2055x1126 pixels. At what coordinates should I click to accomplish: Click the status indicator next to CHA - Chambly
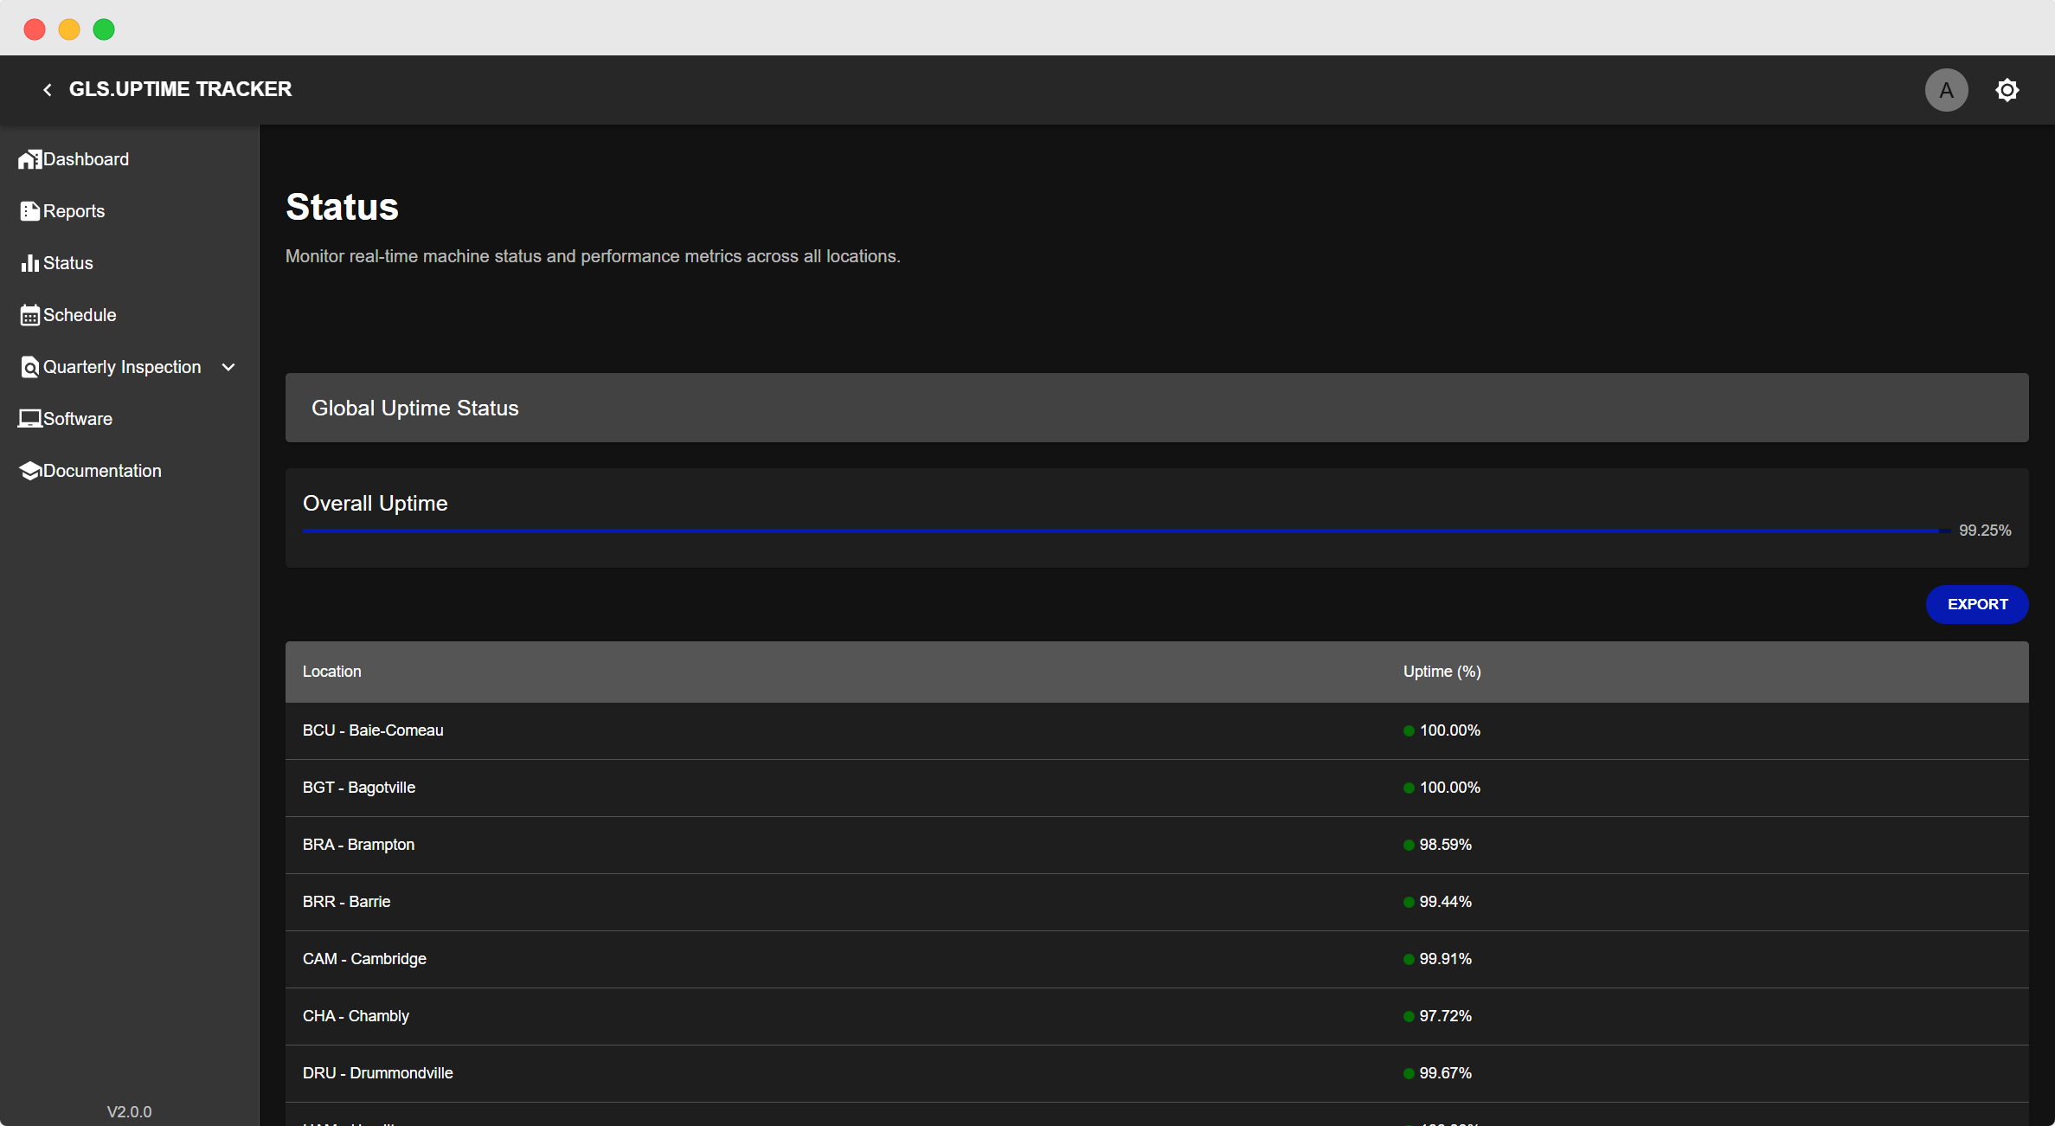1409,1016
